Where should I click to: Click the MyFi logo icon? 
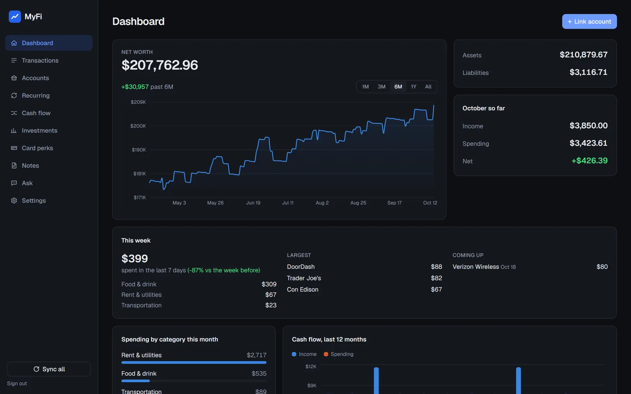pos(15,17)
